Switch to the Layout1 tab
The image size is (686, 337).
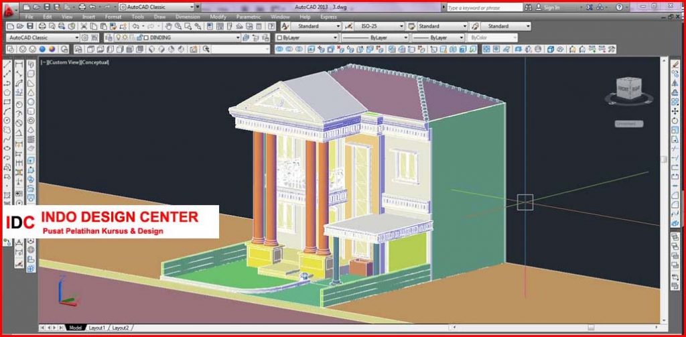pos(96,328)
